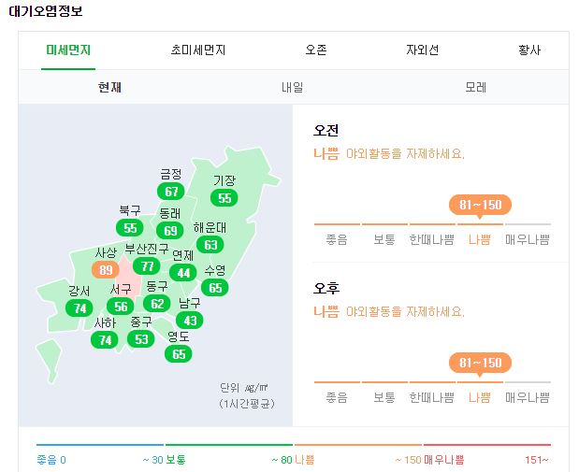Screen dimensions: 579x472
Task: Show the 내일 forecast
Action: click(293, 88)
